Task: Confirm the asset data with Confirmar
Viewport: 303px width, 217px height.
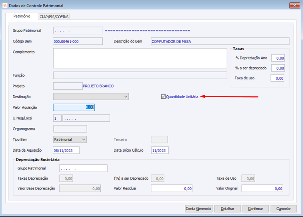Action: tap(255, 209)
